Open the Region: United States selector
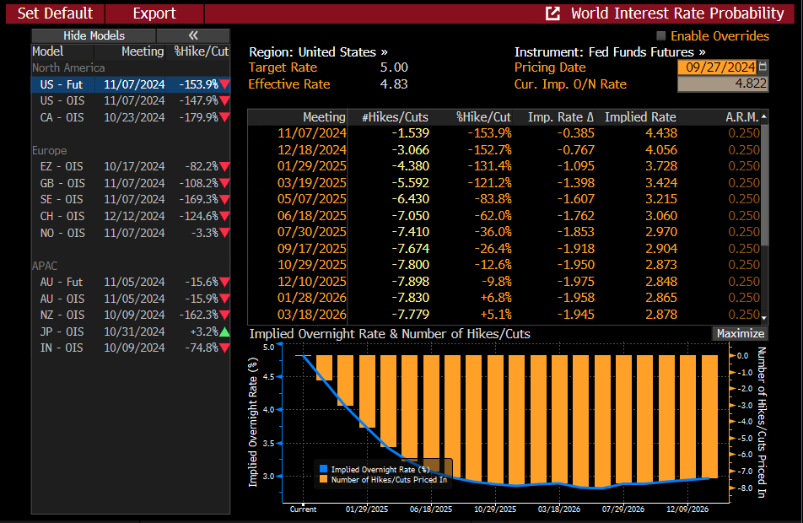Screen dimensions: 803x523 tap(318, 52)
